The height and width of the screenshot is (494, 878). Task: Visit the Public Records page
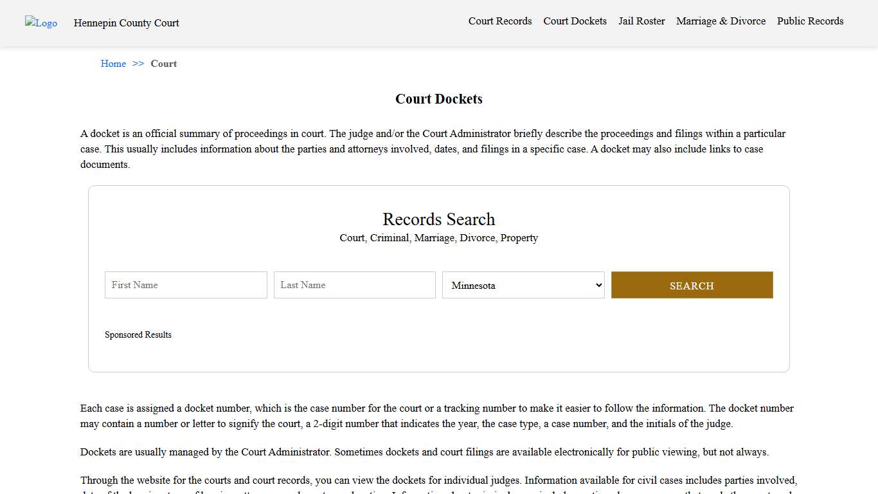click(810, 21)
